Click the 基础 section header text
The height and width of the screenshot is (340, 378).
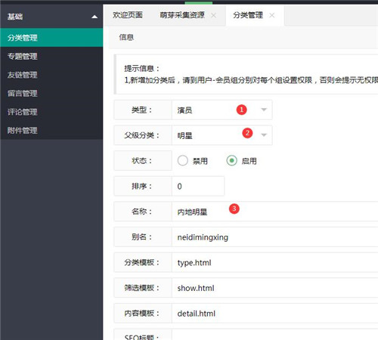point(15,17)
